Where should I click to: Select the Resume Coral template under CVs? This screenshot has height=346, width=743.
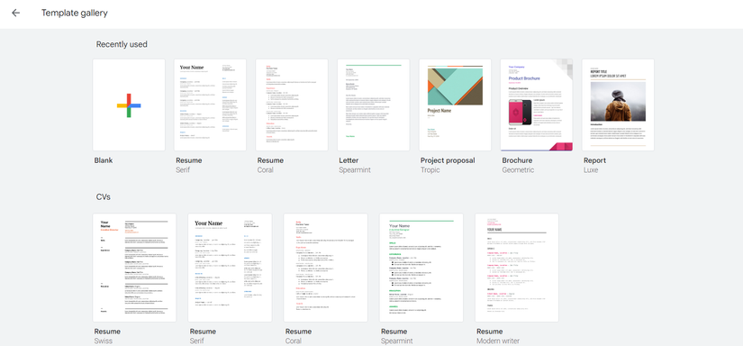(325, 268)
